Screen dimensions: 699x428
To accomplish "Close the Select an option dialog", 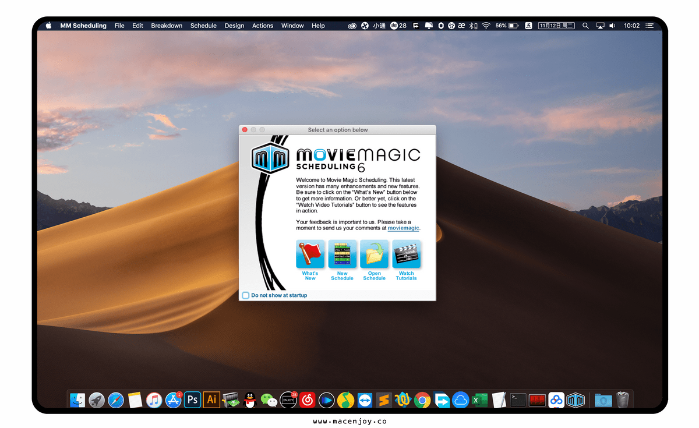I will pyautogui.click(x=245, y=129).
